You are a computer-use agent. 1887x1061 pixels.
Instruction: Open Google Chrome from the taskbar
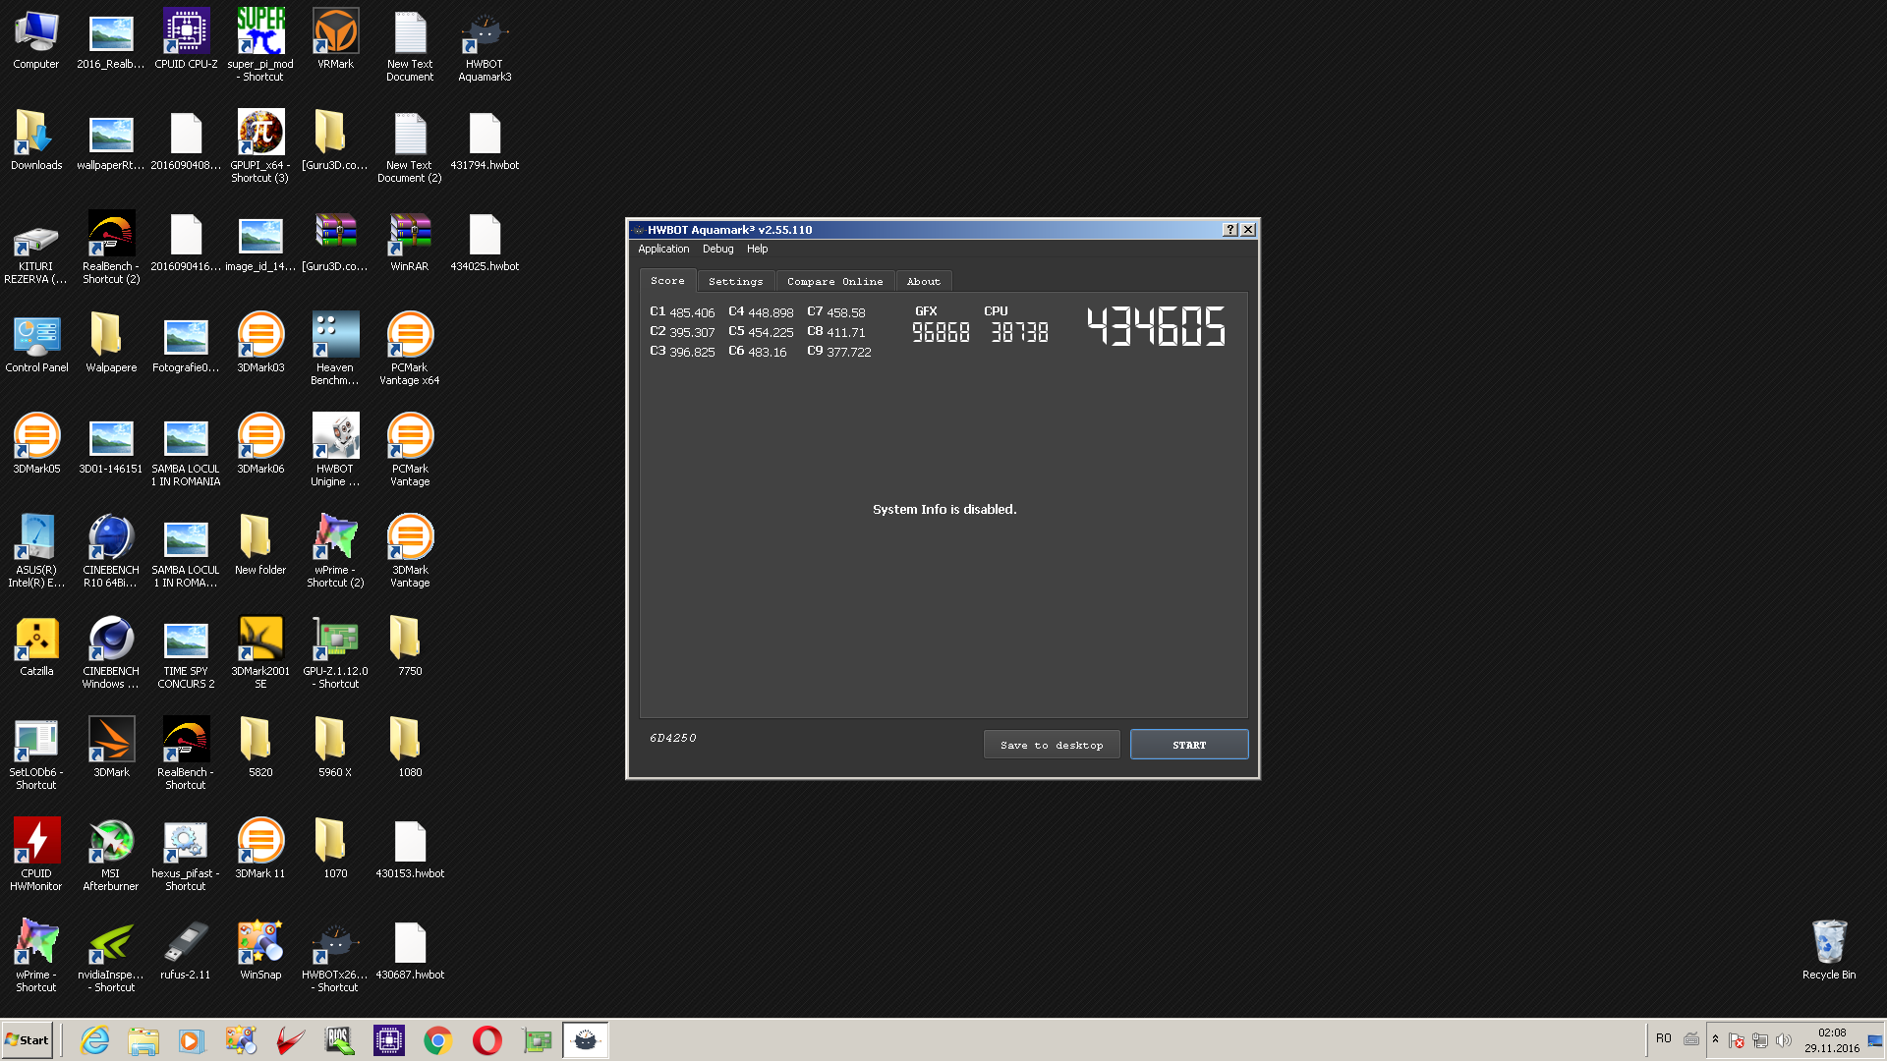click(x=438, y=1039)
